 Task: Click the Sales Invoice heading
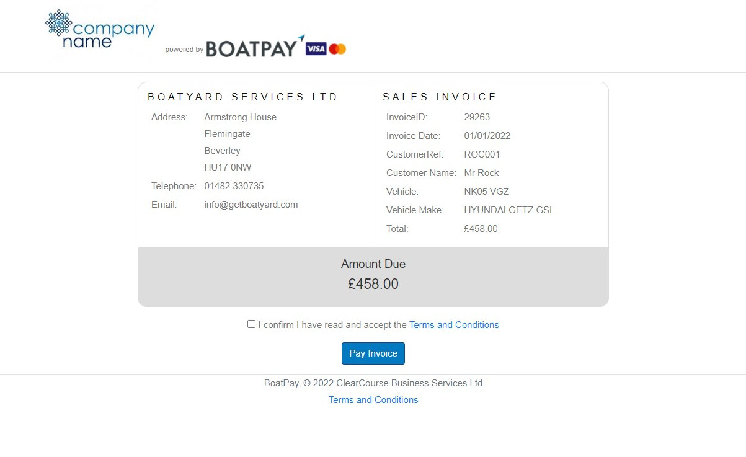pyautogui.click(x=440, y=97)
